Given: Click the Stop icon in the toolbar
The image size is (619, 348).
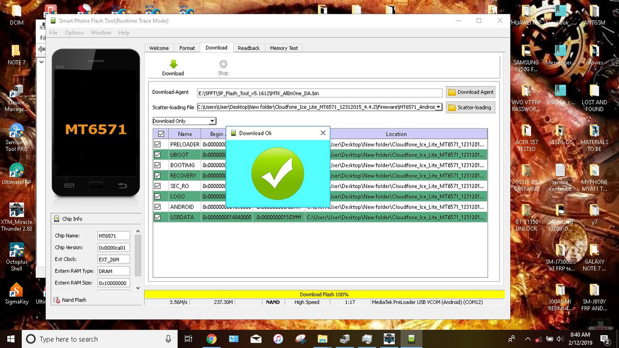Looking at the screenshot, I should point(223,64).
